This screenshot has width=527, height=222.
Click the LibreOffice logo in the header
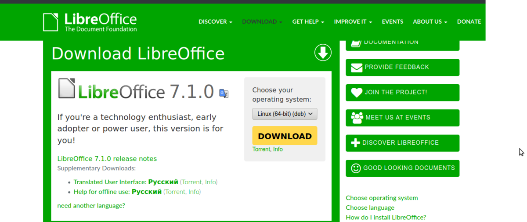pos(90,22)
